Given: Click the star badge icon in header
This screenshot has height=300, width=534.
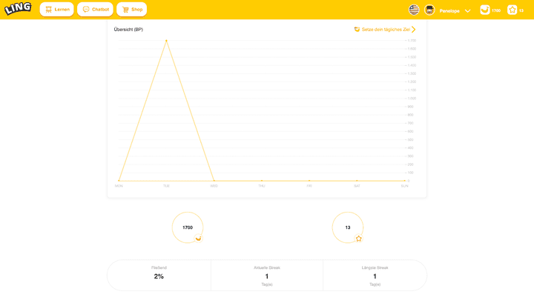Looking at the screenshot, I should (512, 10).
